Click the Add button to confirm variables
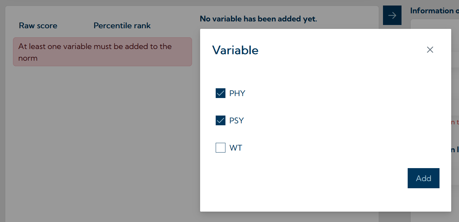 point(423,178)
